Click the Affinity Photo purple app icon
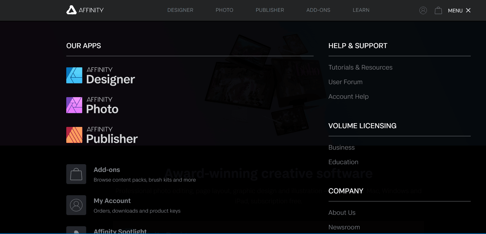Image resolution: width=486 pixels, height=234 pixels. coord(74,105)
